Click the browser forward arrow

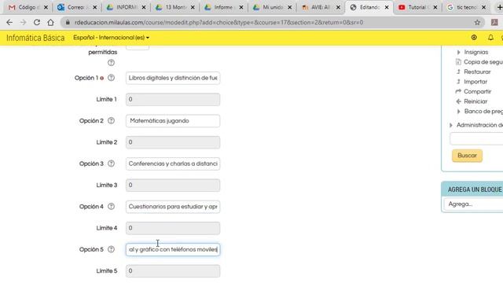23,22
